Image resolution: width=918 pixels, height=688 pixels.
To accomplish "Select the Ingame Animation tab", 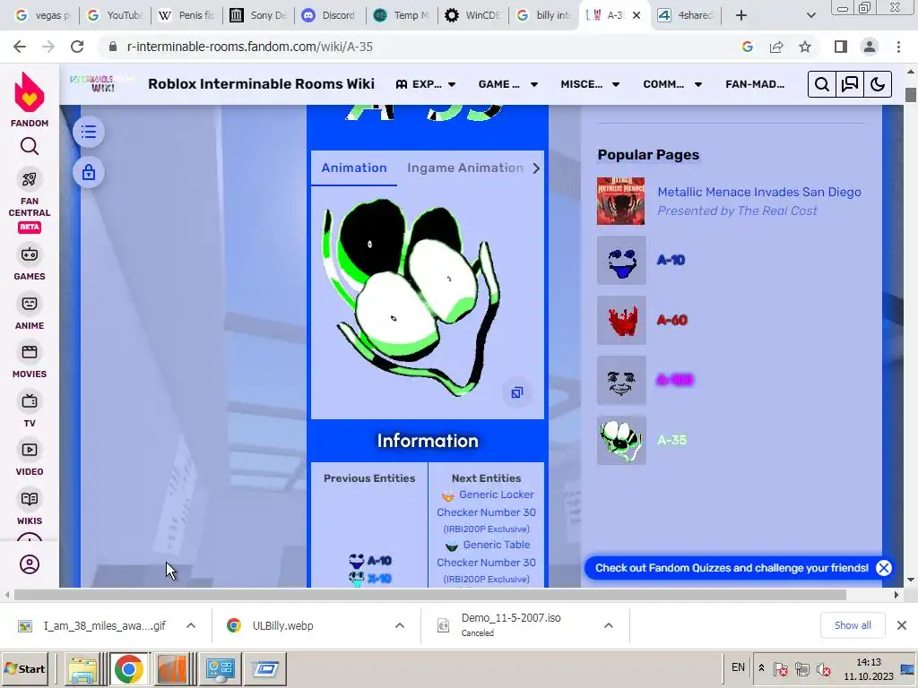I will click(x=465, y=168).
